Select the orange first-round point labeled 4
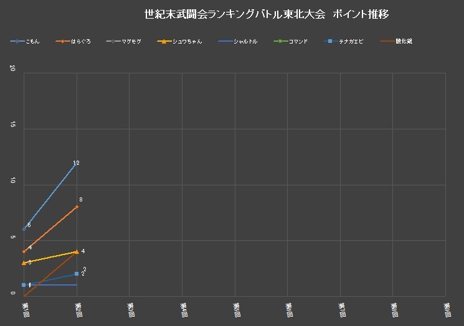This screenshot has height=326, width=464. point(24,251)
